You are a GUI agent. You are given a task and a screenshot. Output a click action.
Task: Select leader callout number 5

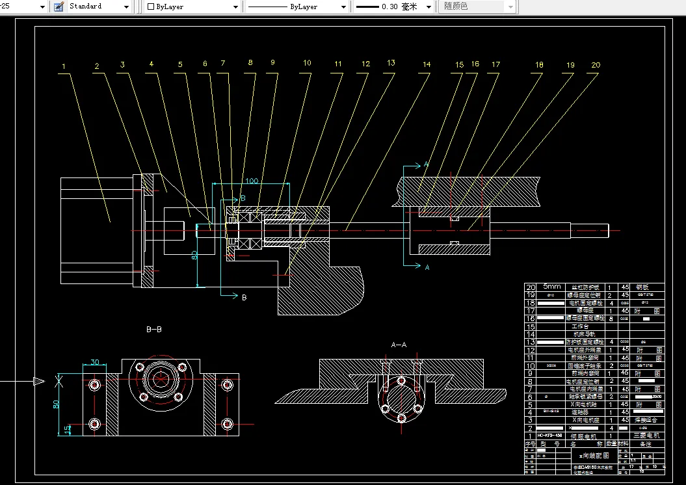[180, 64]
